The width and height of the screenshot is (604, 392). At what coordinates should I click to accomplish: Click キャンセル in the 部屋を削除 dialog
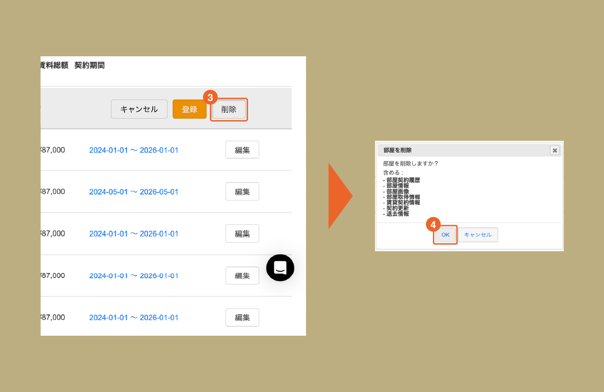[x=478, y=235]
